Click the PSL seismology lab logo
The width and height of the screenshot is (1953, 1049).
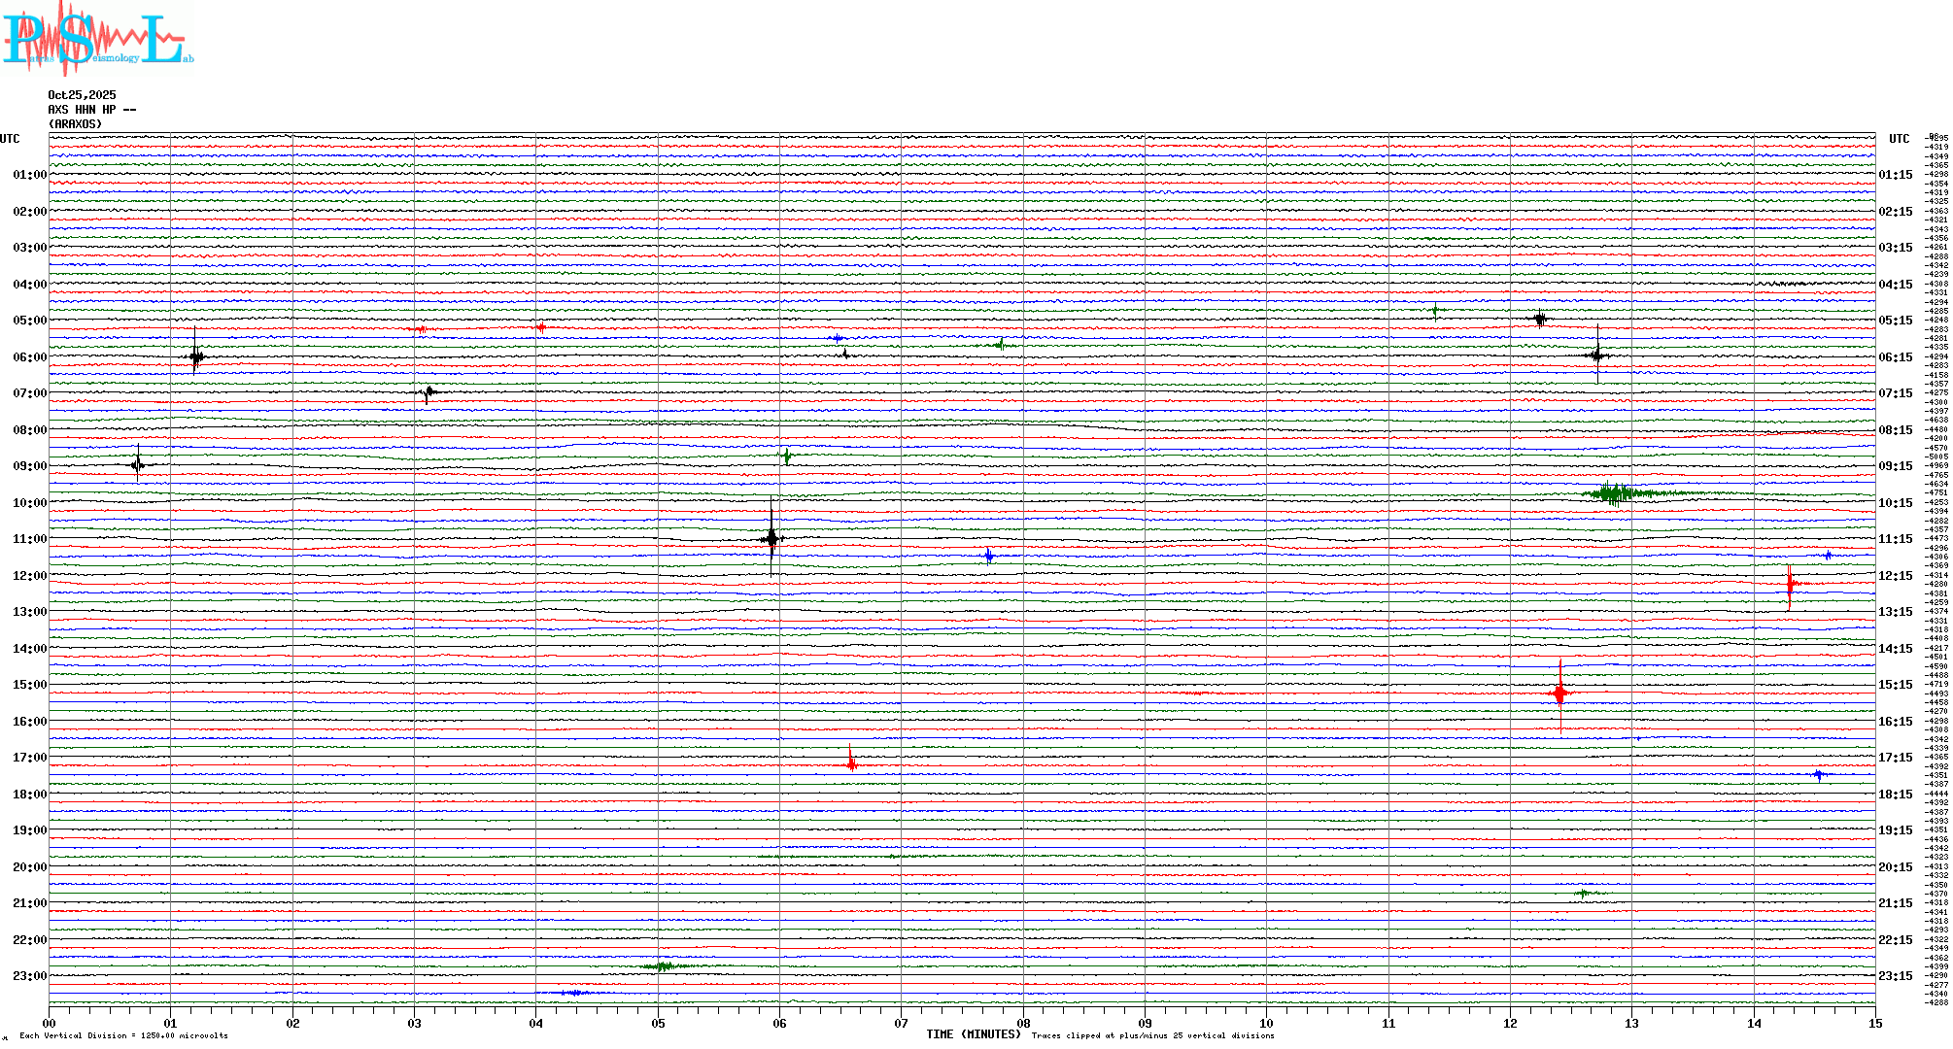click(97, 39)
